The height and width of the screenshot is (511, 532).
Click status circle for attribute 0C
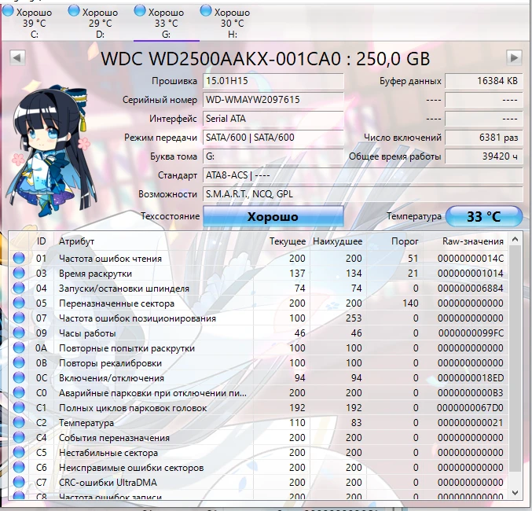(19, 377)
